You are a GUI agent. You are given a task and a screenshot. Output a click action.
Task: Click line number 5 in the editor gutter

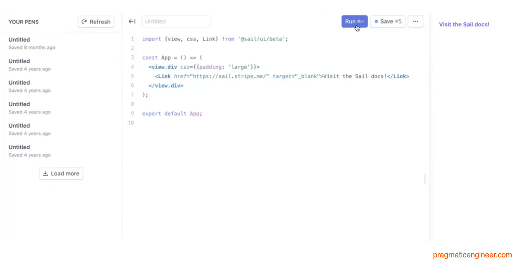[x=132, y=76]
